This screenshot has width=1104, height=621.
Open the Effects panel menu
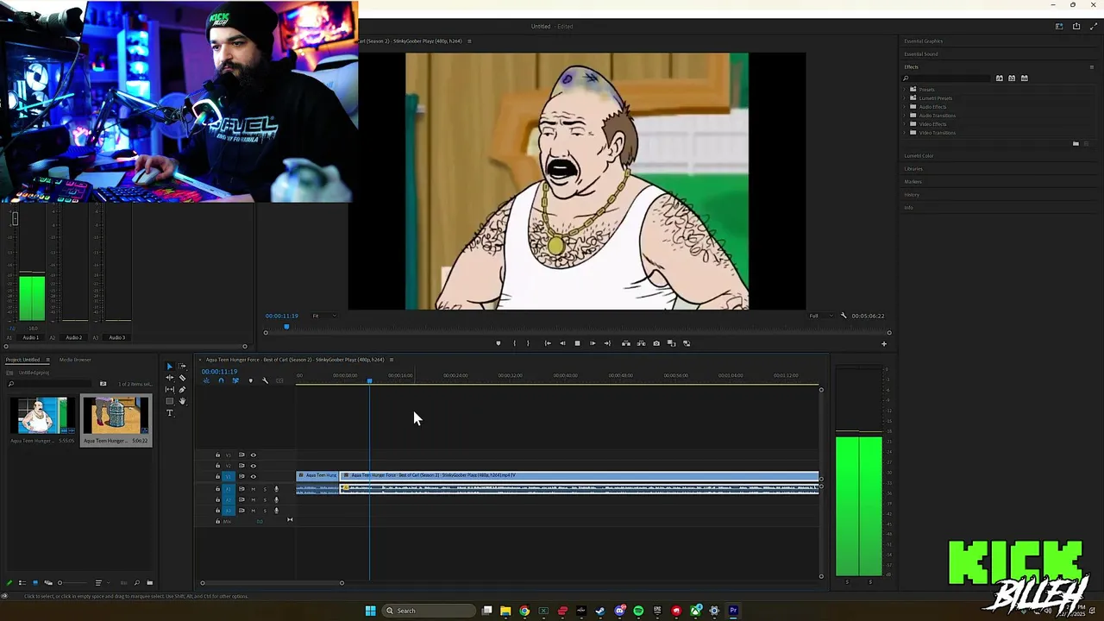(1092, 67)
